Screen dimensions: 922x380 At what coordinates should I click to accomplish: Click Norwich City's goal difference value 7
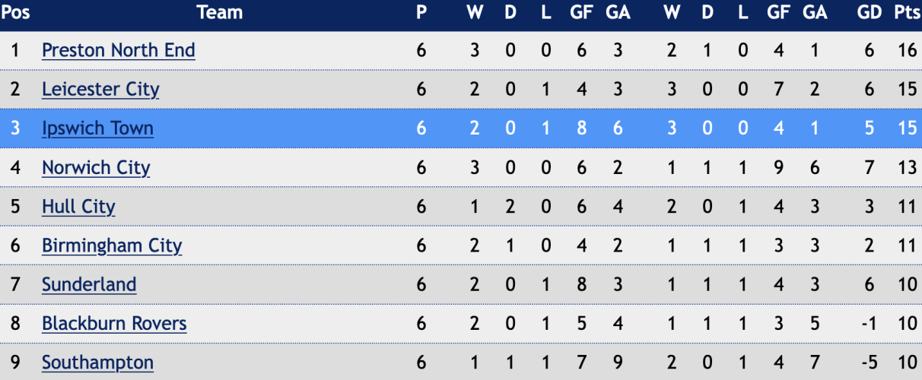[x=870, y=167]
